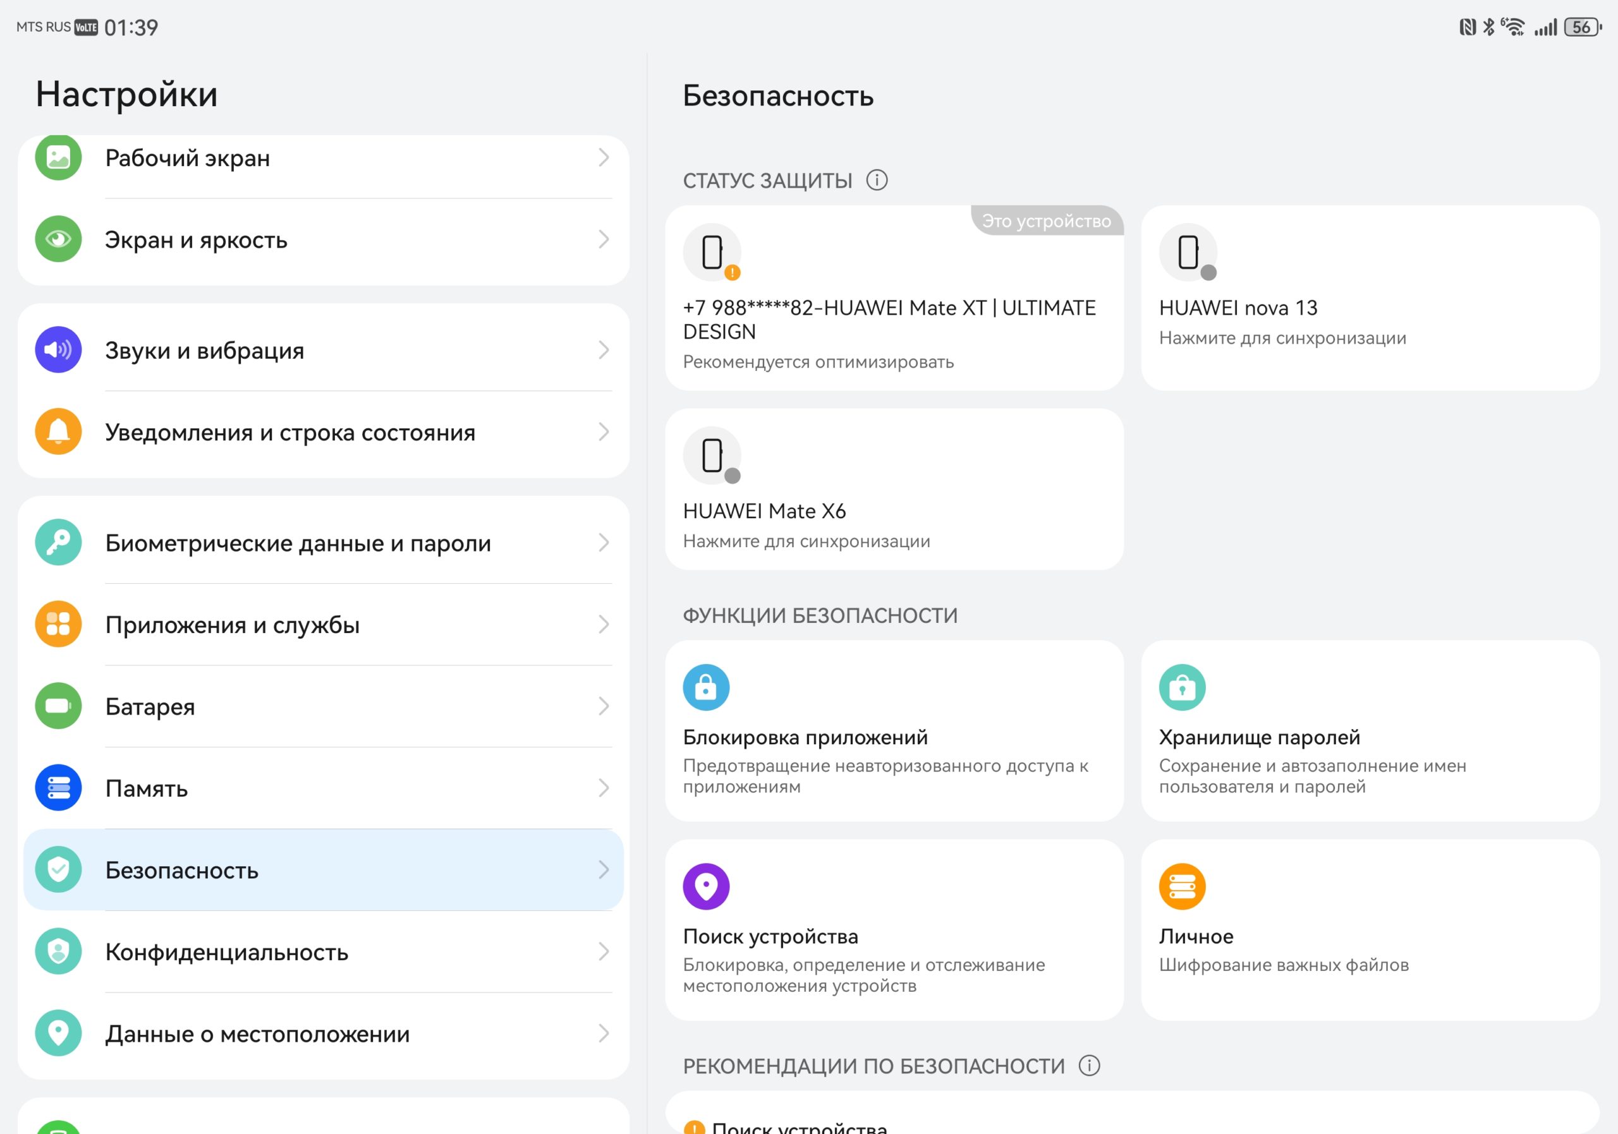Image resolution: width=1618 pixels, height=1134 pixels.
Task: Open Приложения и службы chevron
Action: (x=604, y=624)
